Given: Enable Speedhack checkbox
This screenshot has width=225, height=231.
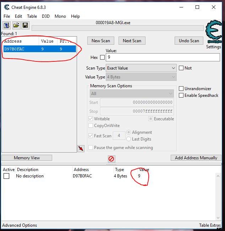Looking at the screenshot, I should pyautogui.click(x=181, y=95).
